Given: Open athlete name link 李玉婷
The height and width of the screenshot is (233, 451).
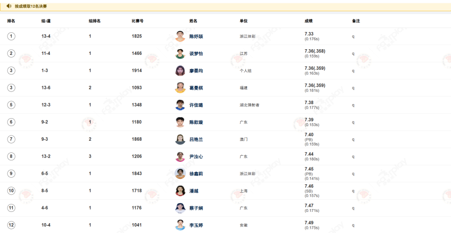Looking at the screenshot, I should pyautogui.click(x=196, y=225).
